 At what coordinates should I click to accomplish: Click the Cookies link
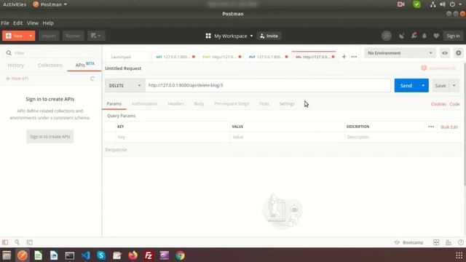(438, 104)
